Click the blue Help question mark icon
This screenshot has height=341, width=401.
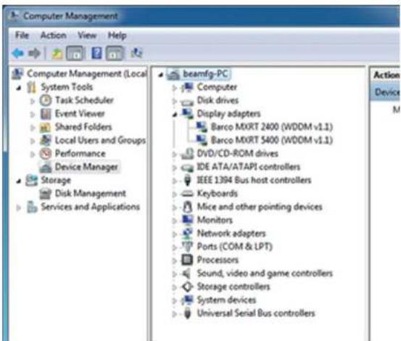pyautogui.click(x=96, y=53)
